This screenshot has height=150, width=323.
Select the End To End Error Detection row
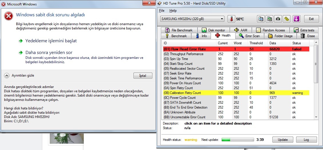(x=236, y=107)
